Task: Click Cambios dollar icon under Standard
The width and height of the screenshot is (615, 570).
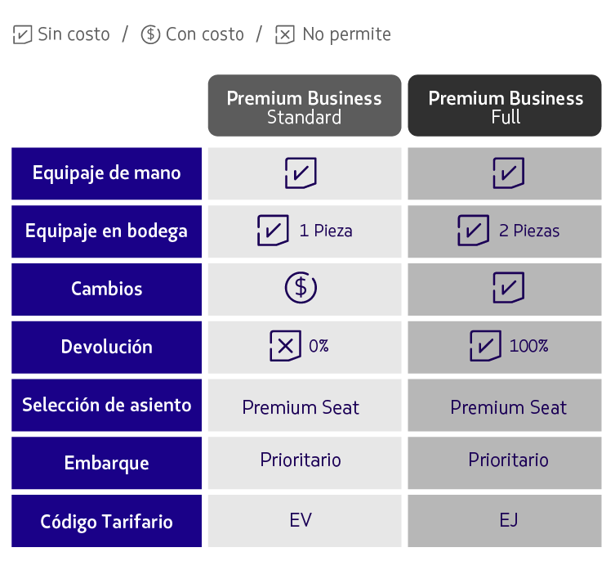Action: (301, 288)
